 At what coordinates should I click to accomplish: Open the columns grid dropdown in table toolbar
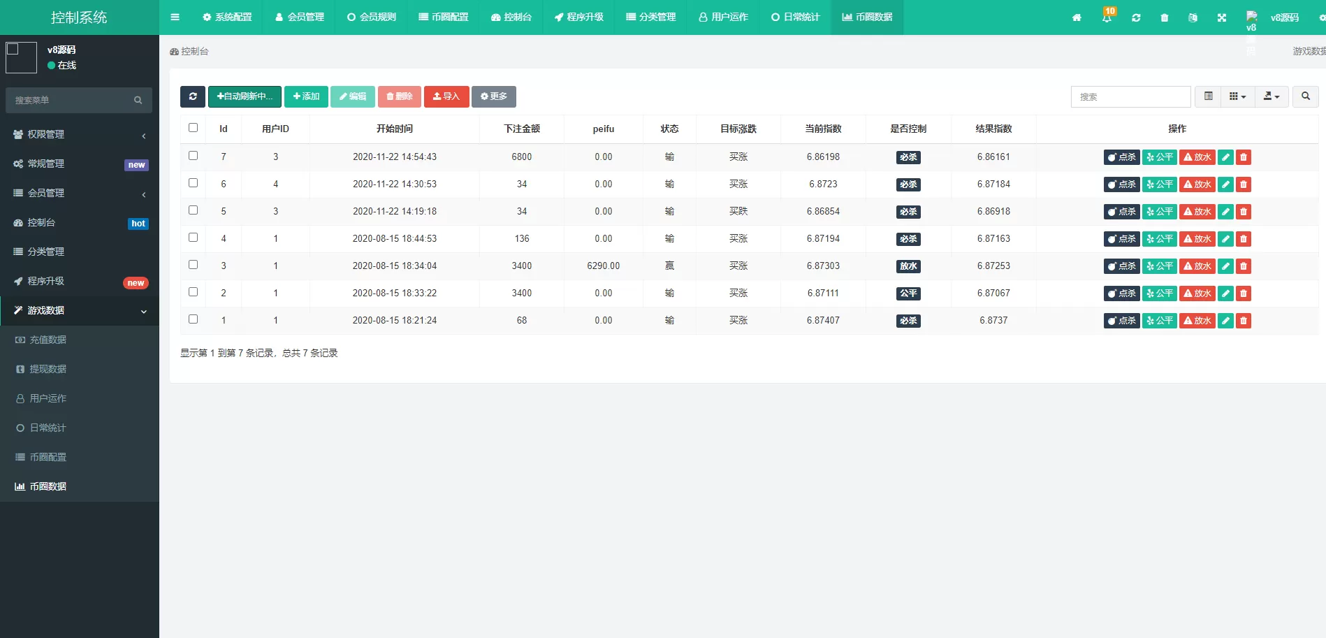(1237, 96)
